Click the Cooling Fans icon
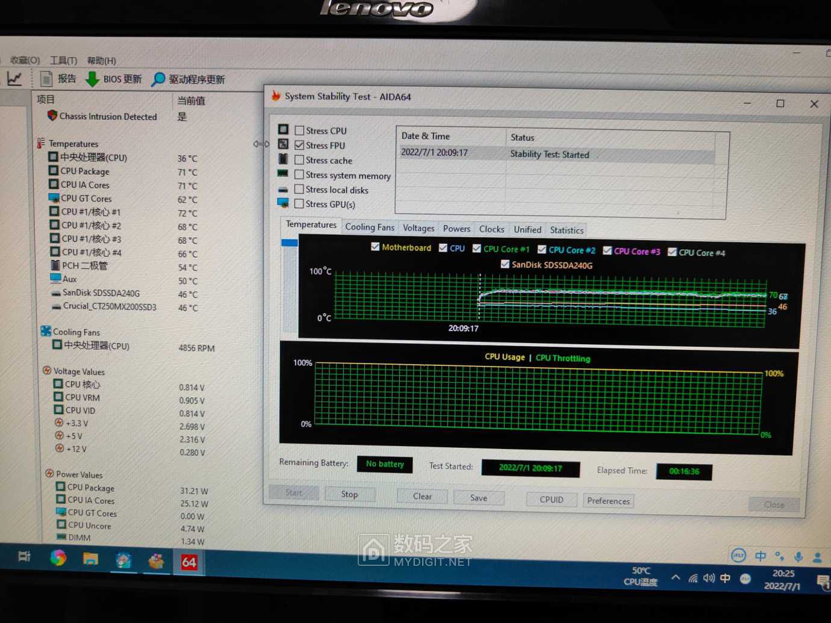This screenshot has height=623, width=831. pyautogui.click(x=46, y=331)
